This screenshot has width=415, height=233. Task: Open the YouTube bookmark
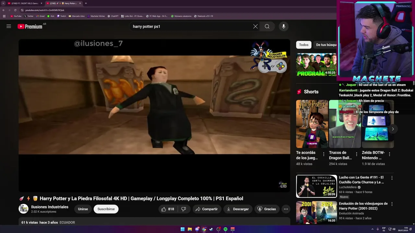(16, 16)
